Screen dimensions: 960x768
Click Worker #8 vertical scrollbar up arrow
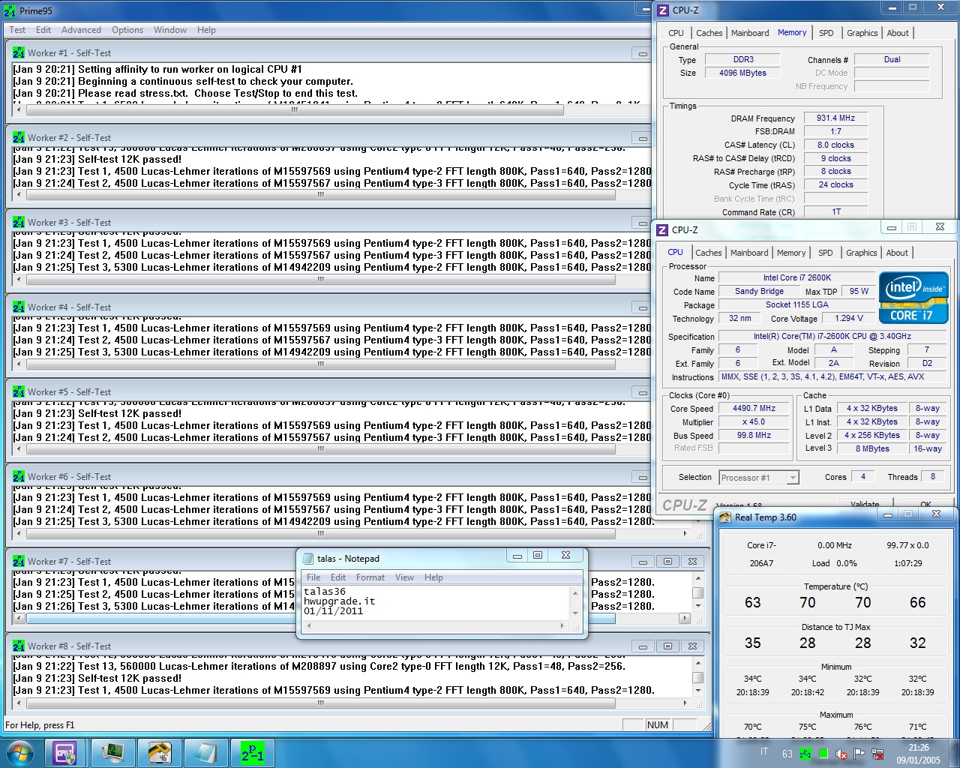pyautogui.click(x=698, y=663)
